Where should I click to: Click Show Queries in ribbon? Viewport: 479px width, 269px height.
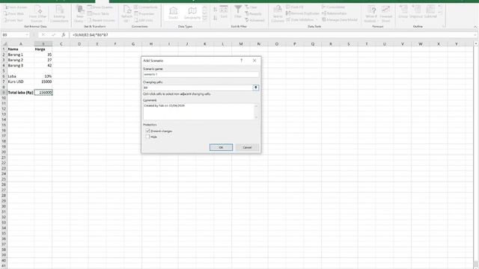100,7
